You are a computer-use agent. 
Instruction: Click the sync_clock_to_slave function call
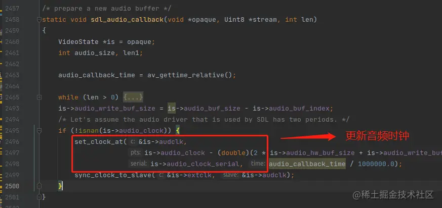click(113, 175)
